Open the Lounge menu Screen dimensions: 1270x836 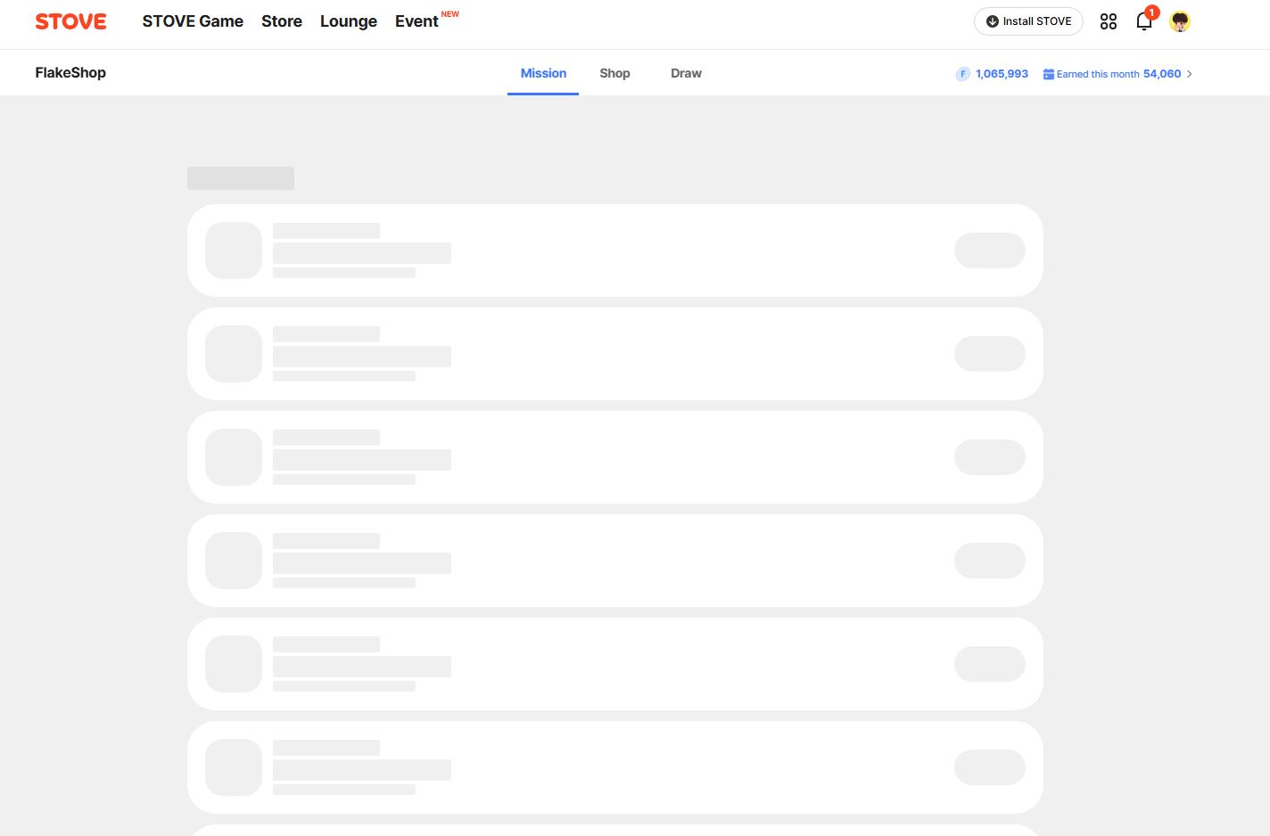click(x=348, y=21)
